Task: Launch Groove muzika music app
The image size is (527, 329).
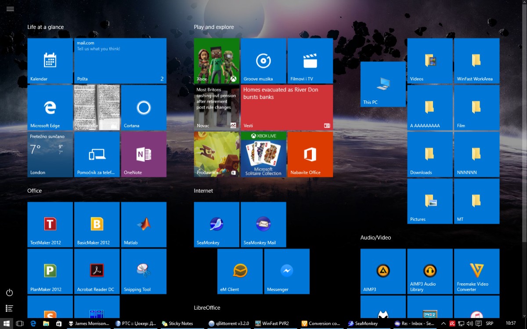Action: pyautogui.click(x=263, y=61)
